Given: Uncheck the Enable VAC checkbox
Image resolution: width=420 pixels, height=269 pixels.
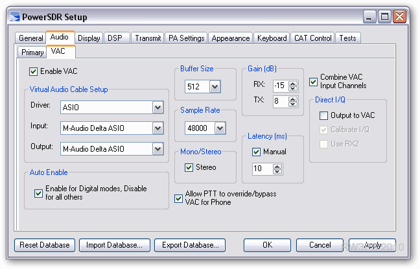Looking at the screenshot, I should [33, 71].
